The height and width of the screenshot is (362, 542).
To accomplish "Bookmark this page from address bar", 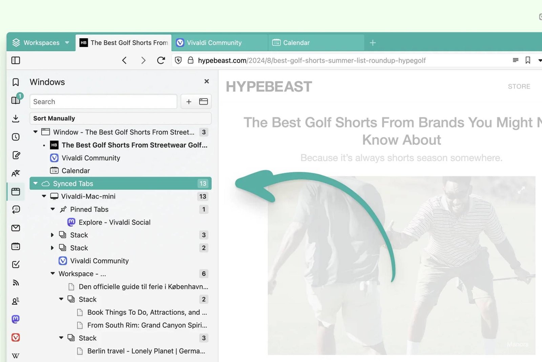I will pyautogui.click(x=528, y=60).
